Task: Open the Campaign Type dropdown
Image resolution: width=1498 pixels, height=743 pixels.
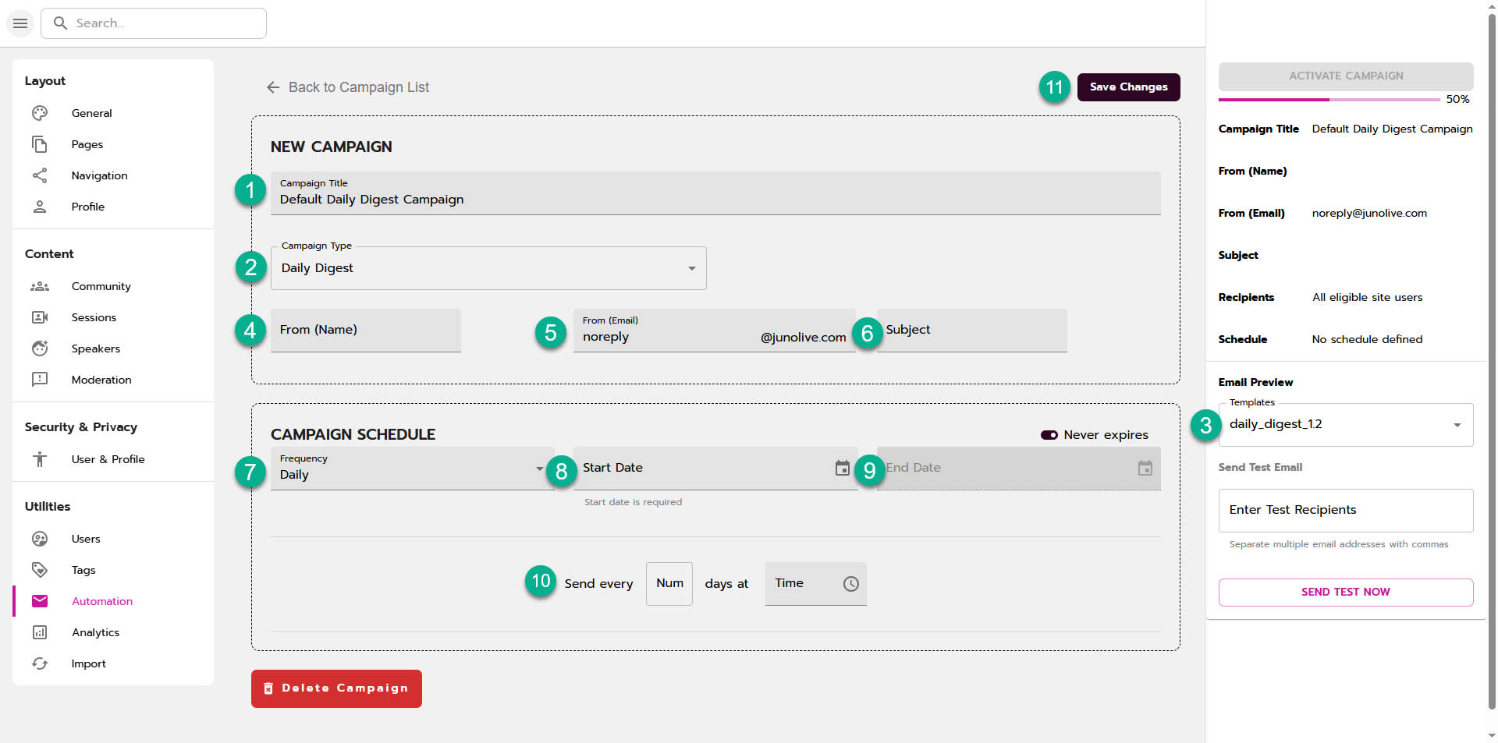Action: click(x=488, y=268)
